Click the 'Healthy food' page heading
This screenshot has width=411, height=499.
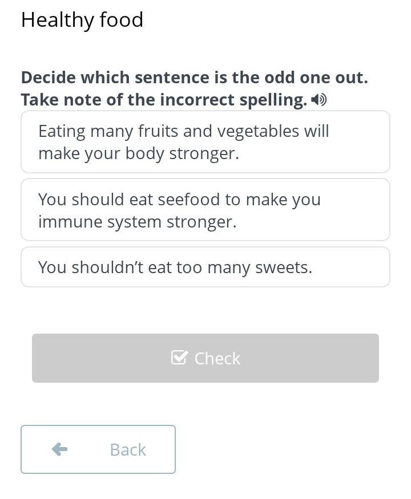[x=82, y=20]
